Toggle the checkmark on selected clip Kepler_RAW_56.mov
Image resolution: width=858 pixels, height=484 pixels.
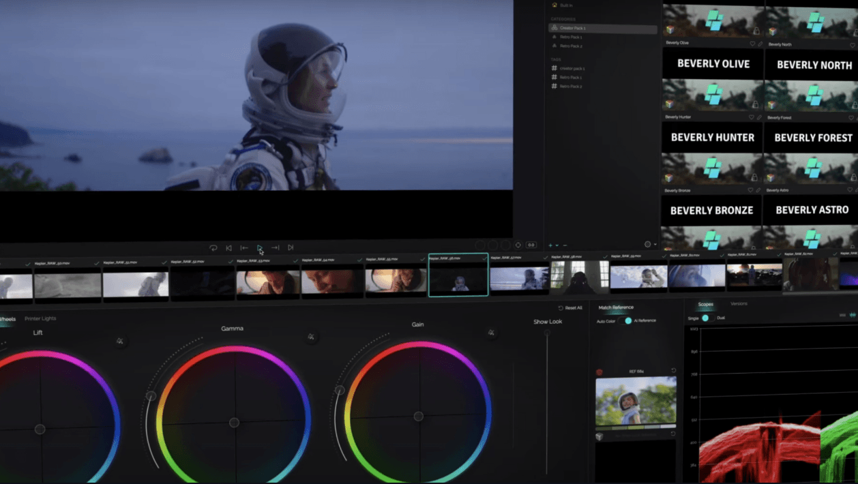pos(484,258)
